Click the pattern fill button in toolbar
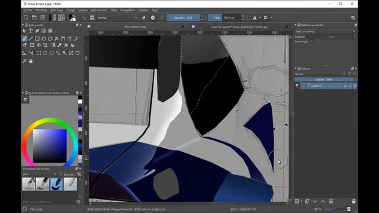The width and height of the screenshot is (379, 213). coord(62,18)
